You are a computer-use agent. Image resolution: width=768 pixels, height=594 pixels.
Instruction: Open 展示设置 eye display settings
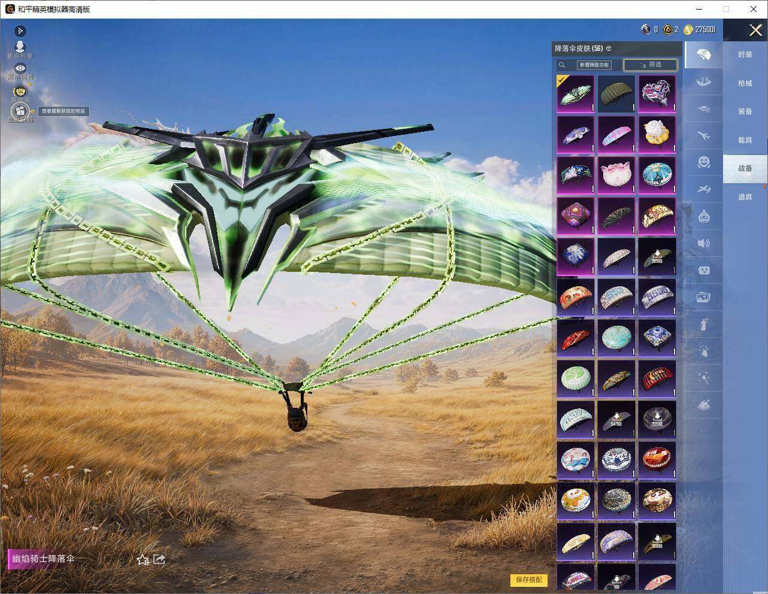[20, 71]
